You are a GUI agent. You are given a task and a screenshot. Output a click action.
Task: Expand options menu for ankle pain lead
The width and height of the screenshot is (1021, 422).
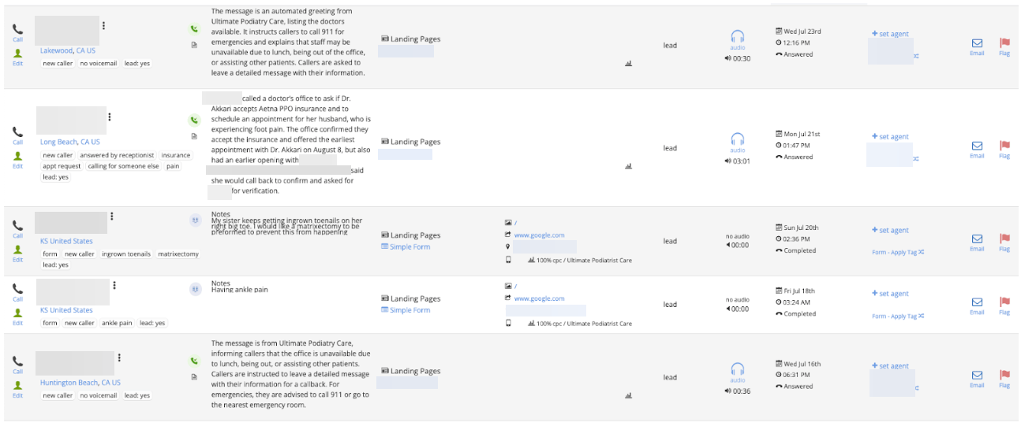click(114, 285)
